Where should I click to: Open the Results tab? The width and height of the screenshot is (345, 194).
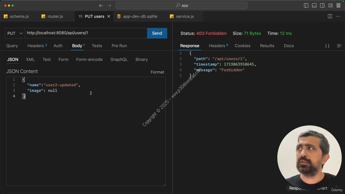[x=267, y=46]
